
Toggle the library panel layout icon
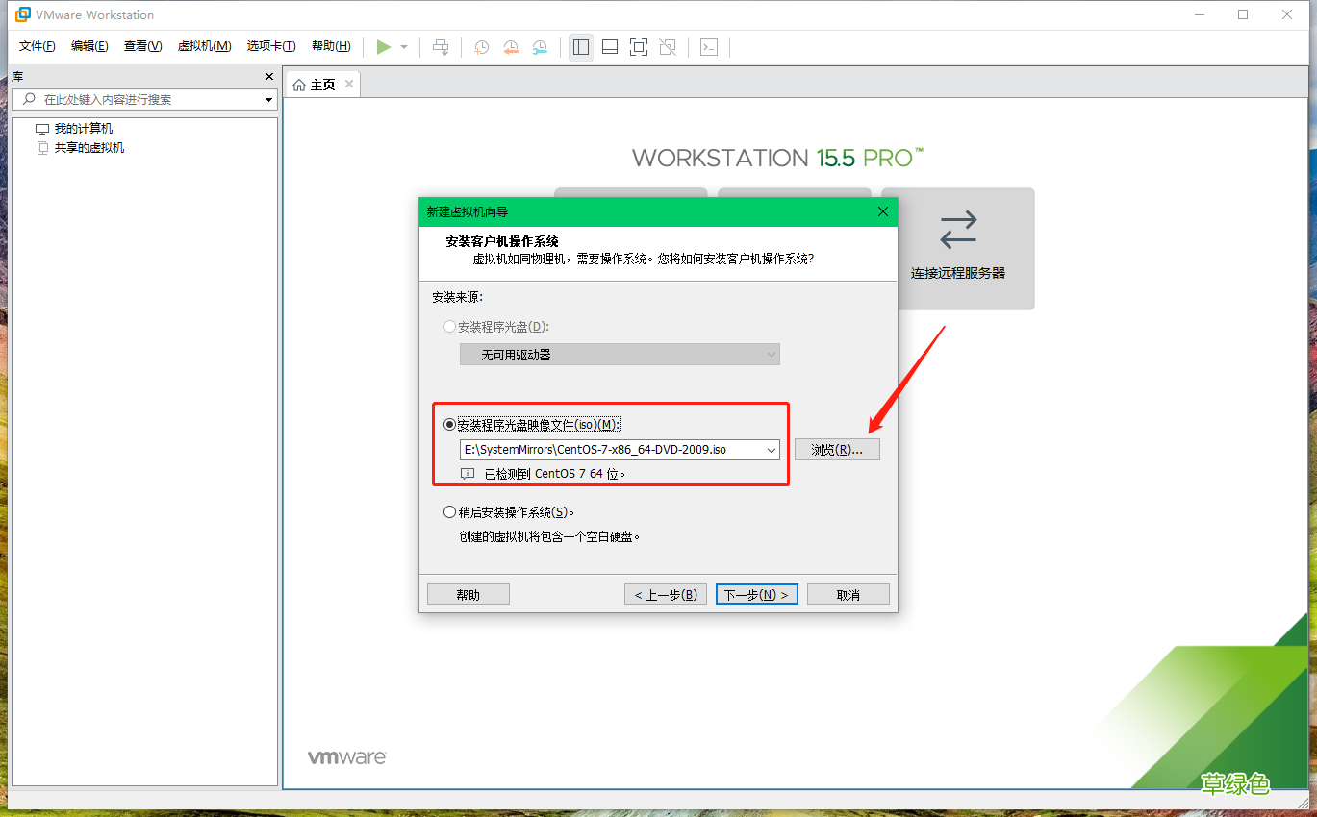[x=580, y=46]
